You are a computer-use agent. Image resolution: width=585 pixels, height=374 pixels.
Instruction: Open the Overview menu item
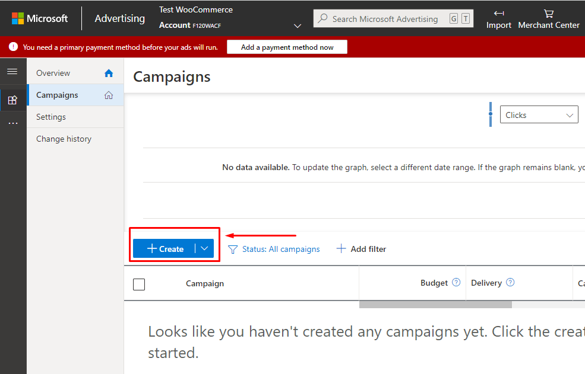[x=75, y=73]
